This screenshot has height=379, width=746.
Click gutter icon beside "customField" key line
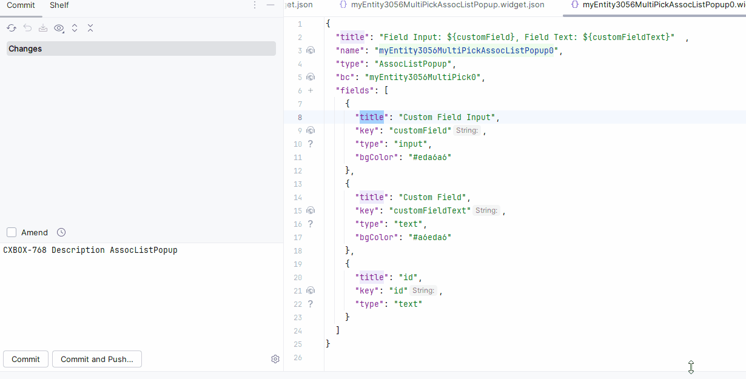click(x=311, y=130)
